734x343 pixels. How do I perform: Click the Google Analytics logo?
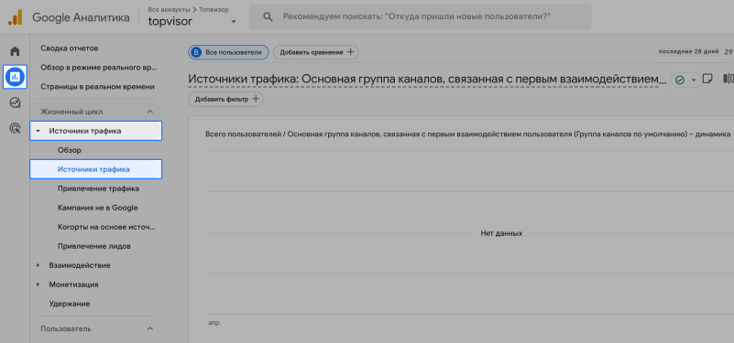click(15, 17)
